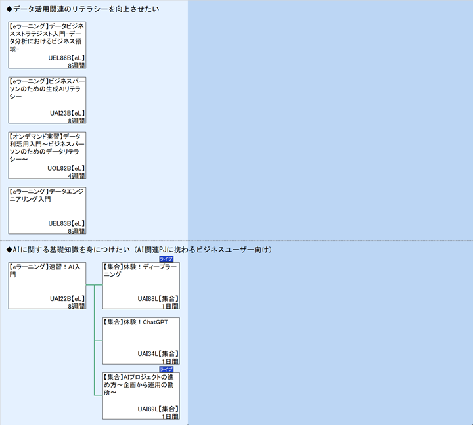
Task: Click the ライブ badge above AIプロジェクト card
Action: (x=166, y=369)
